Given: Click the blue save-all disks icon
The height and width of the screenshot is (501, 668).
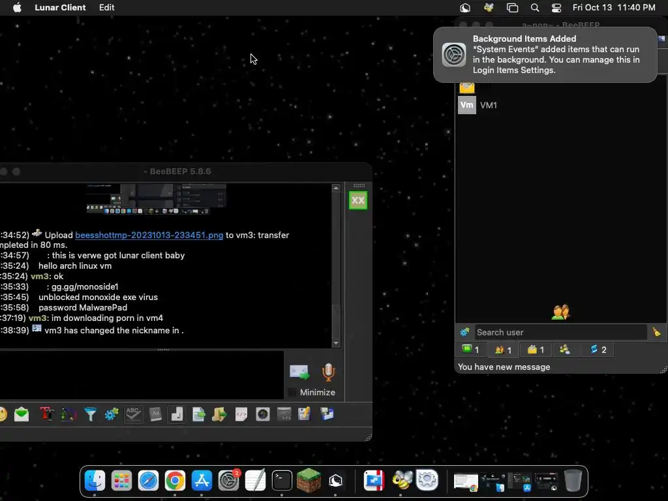Looking at the screenshot, I should 327,414.
